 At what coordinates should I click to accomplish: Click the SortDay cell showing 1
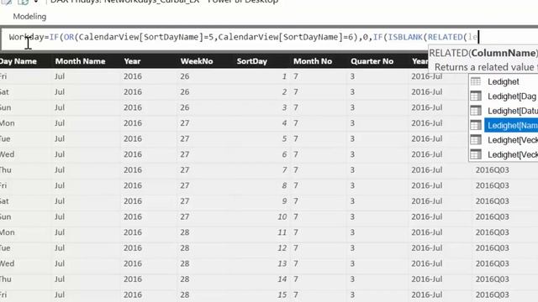[284, 76]
